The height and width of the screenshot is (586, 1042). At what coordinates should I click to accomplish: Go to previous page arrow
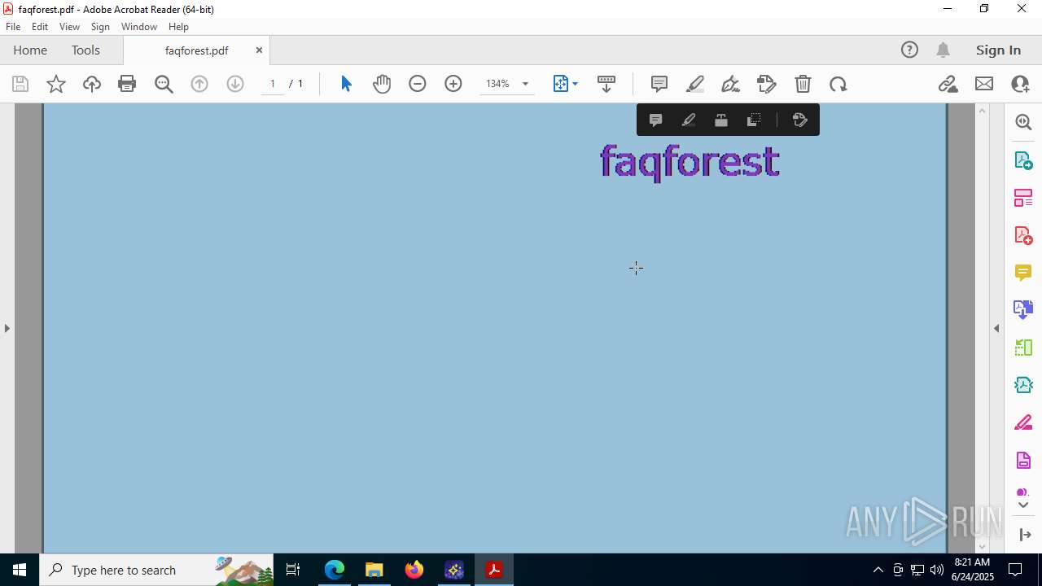(199, 84)
